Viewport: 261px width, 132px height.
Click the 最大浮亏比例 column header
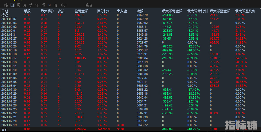(197, 11)
